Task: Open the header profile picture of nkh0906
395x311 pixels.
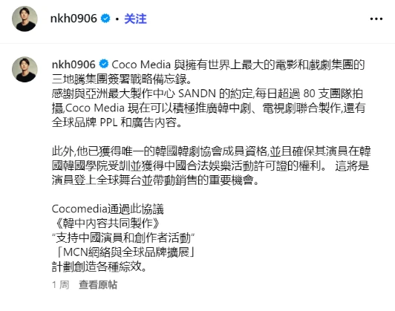Action: [x=25, y=19]
